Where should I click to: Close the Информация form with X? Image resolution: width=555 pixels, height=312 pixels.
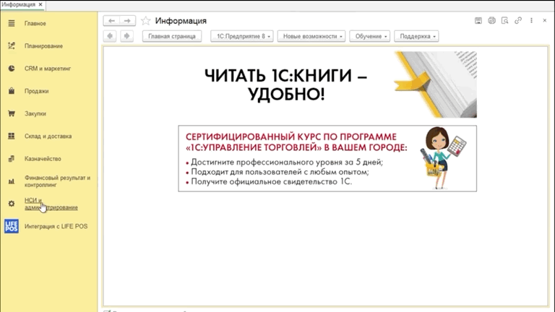pos(544,20)
